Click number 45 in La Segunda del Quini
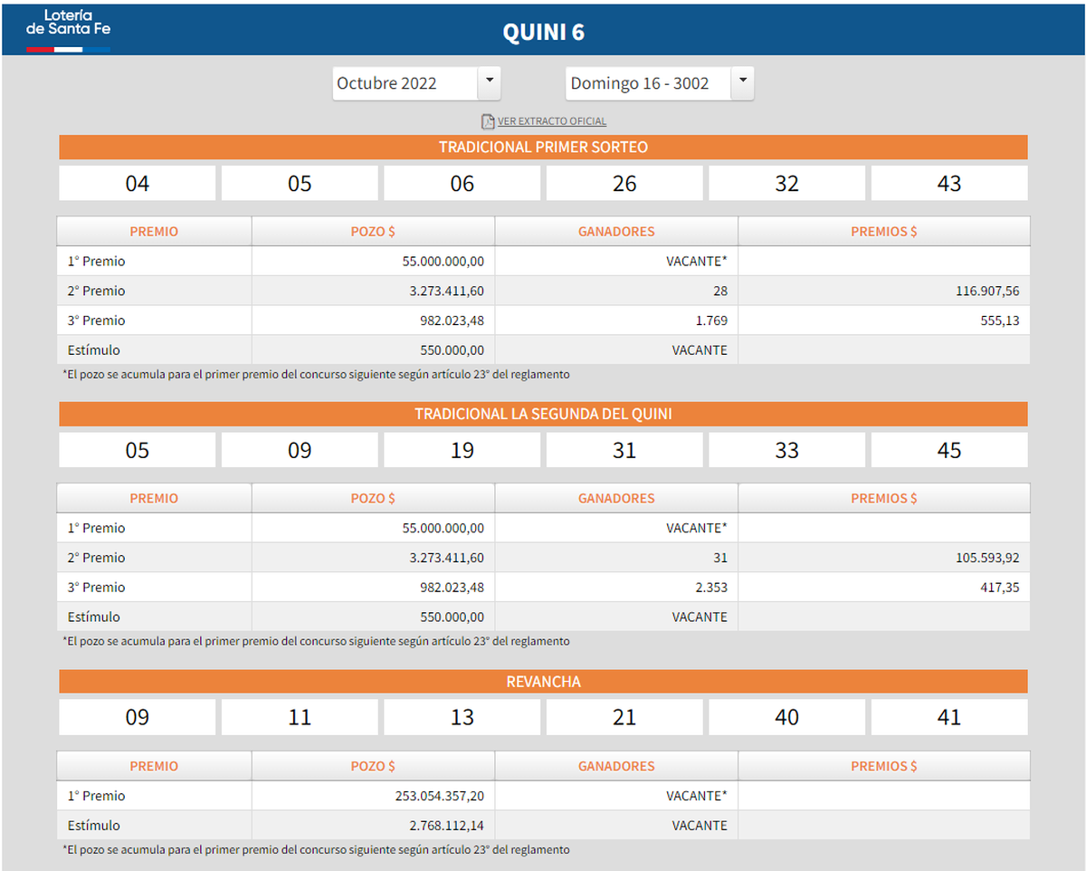This screenshot has height=871, width=1086. (x=948, y=449)
